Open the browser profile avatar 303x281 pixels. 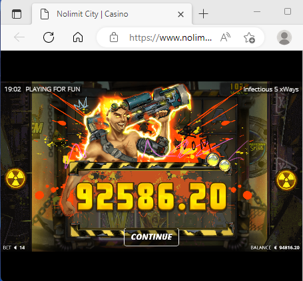point(284,37)
